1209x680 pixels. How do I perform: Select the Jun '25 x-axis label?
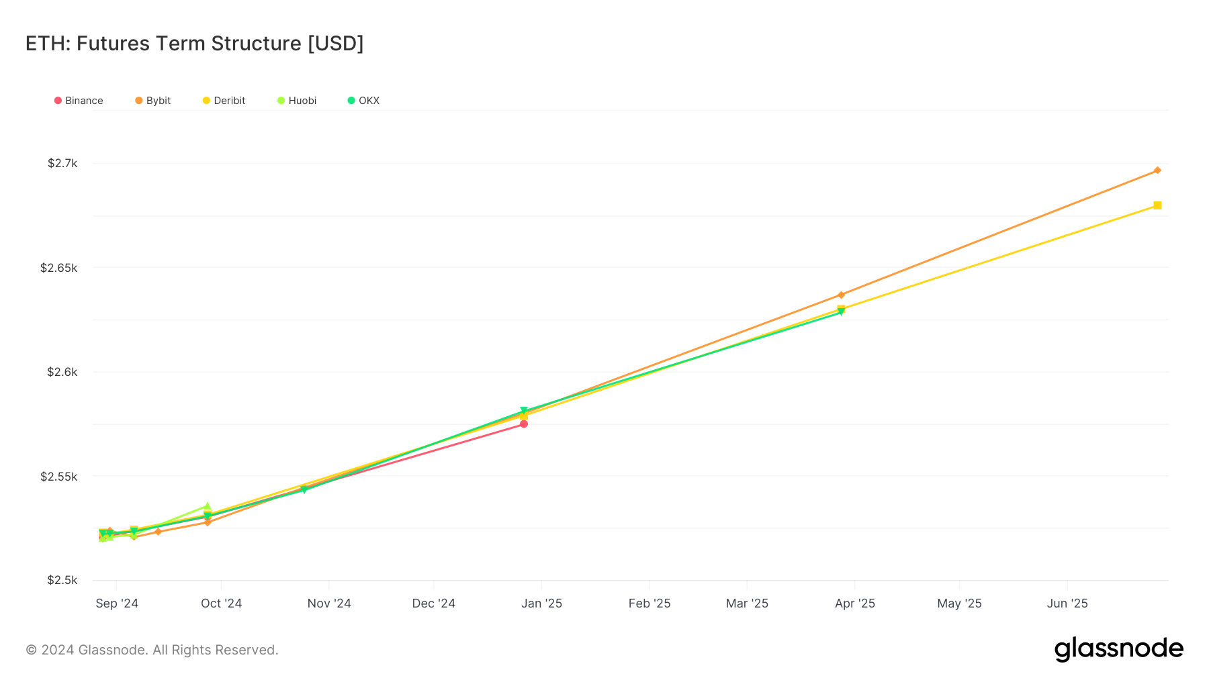click(x=1067, y=603)
